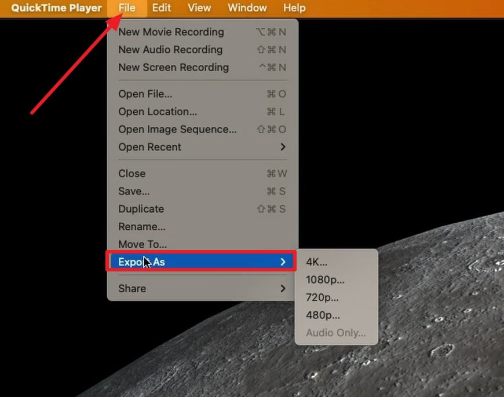Choose New Audio Recording
Image resolution: width=504 pixels, height=397 pixels.
point(203,50)
